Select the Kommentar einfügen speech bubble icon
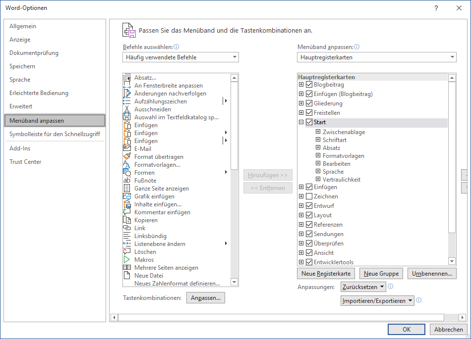Image resolution: width=471 pixels, height=339 pixels. pyautogui.click(x=127, y=212)
